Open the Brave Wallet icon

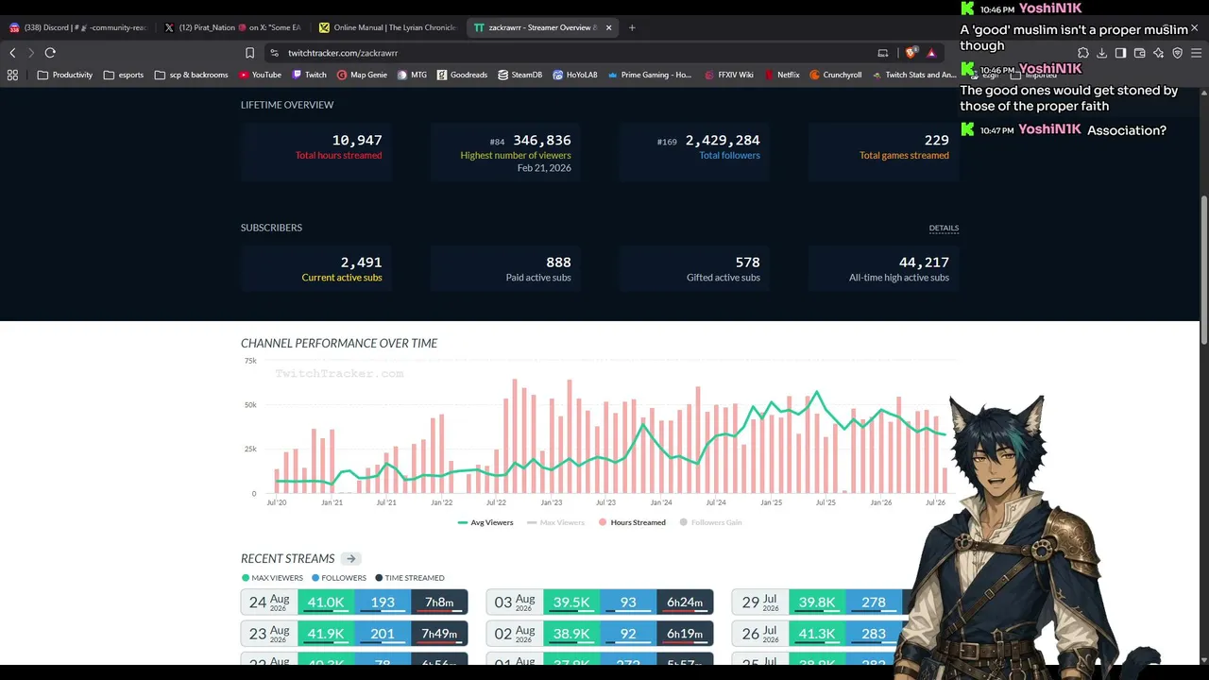point(1139,53)
